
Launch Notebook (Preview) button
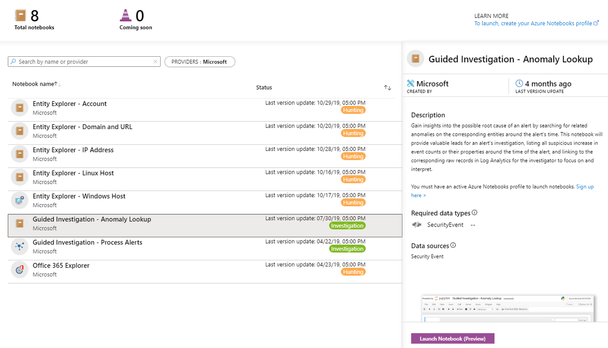[452, 339]
